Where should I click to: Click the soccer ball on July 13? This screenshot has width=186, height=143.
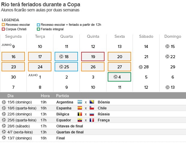click(x=167, y=87)
